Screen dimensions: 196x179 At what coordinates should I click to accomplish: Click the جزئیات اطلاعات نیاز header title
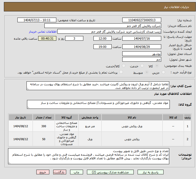(x=177, y=7)
